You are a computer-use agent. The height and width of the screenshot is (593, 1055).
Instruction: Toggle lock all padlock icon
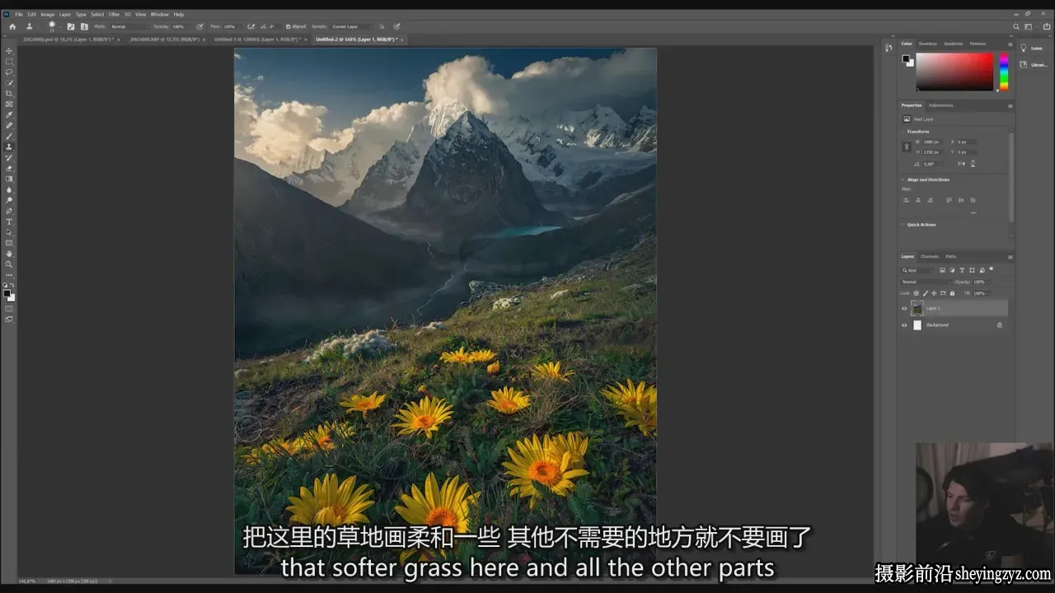pyautogui.click(x=952, y=293)
